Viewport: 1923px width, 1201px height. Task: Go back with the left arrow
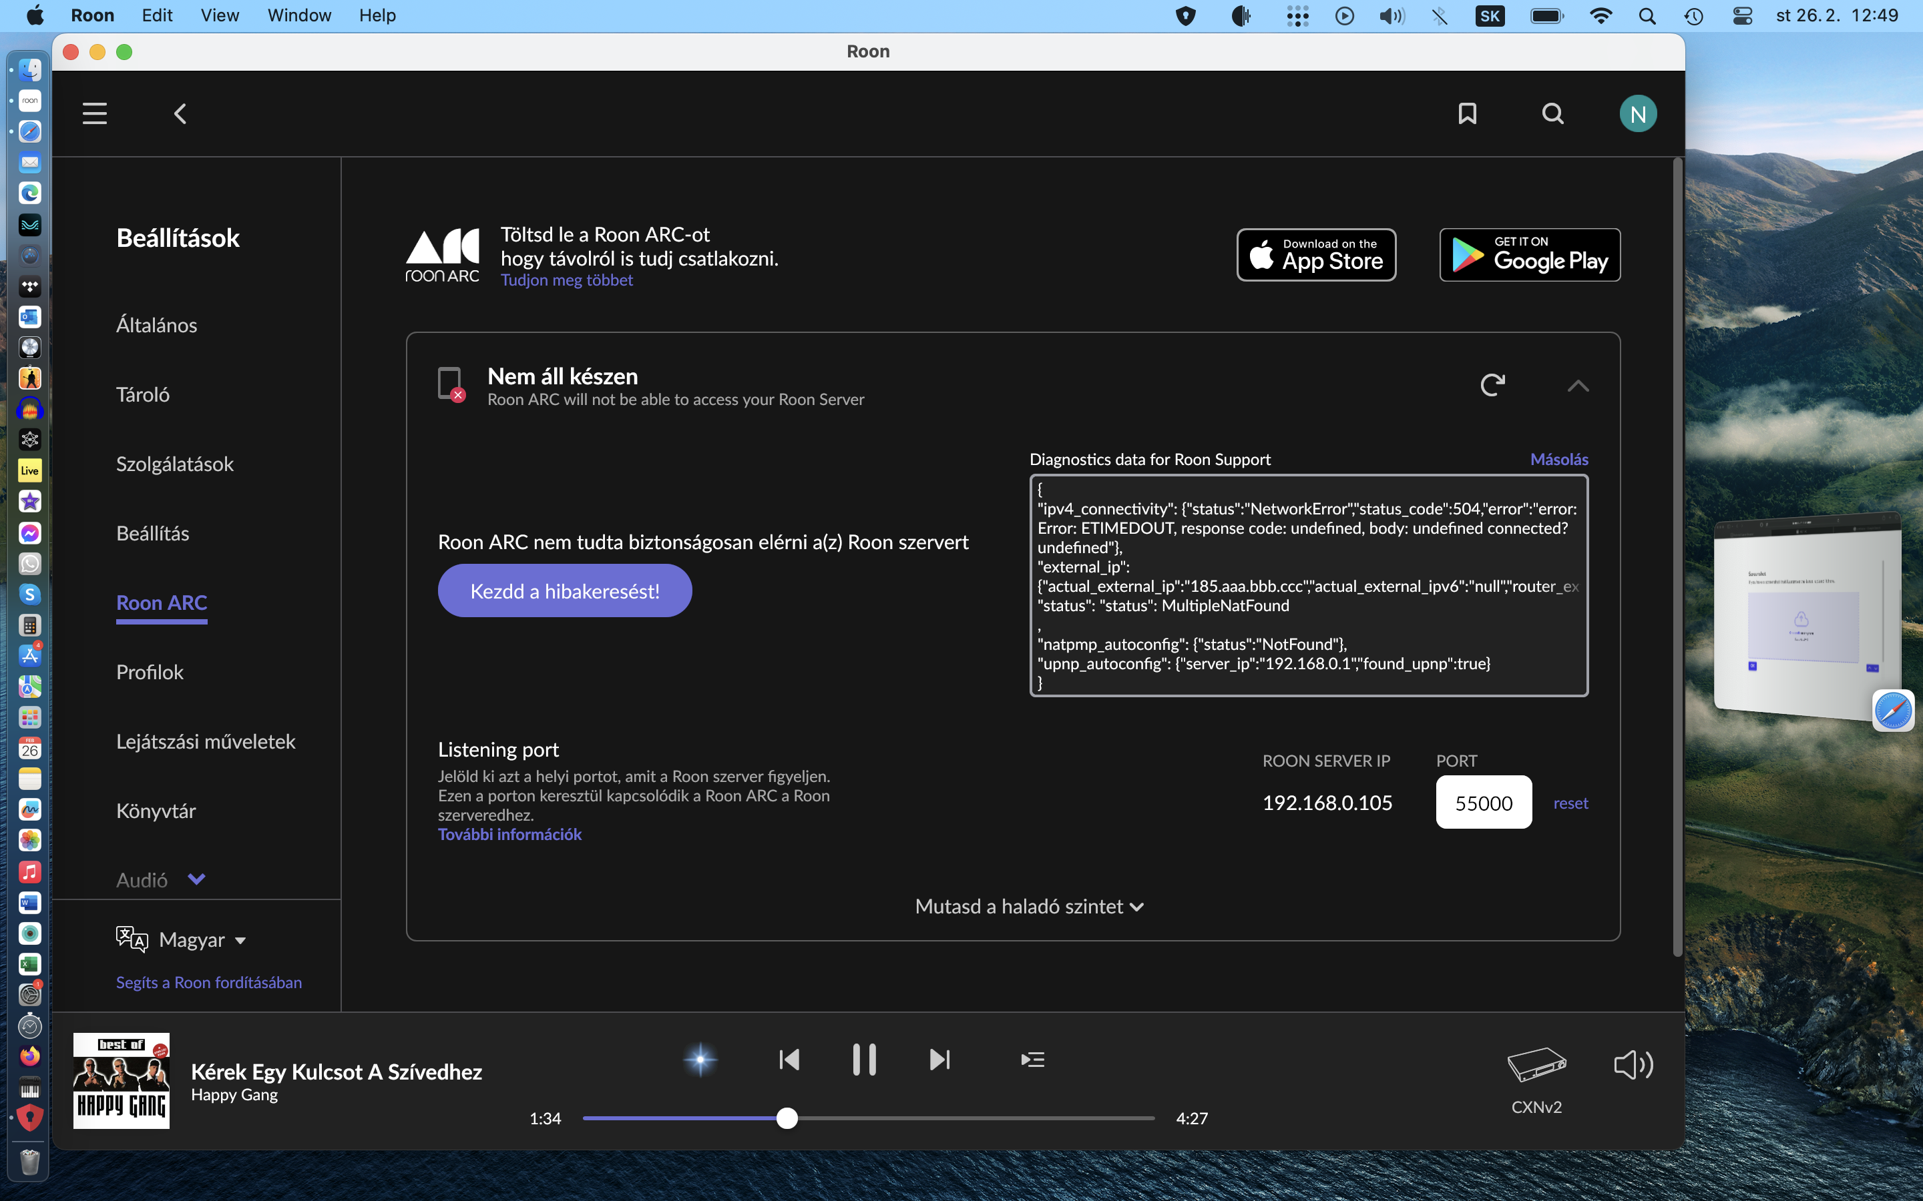coord(180,113)
